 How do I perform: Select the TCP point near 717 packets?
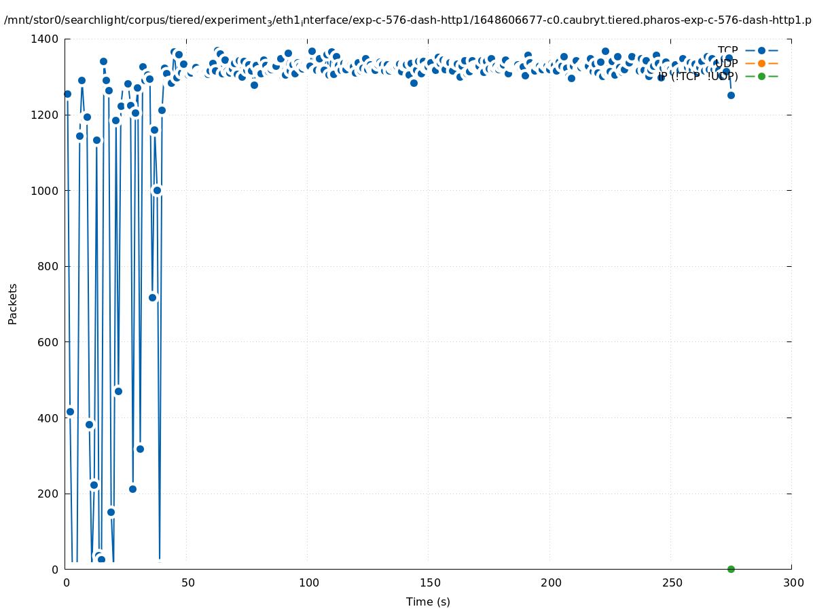pos(152,297)
